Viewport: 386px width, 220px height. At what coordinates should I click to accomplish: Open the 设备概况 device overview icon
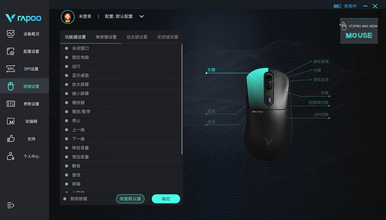(x=11, y=34)
